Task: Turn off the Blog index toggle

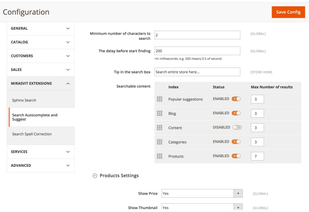Action: click(x=236, y=113)
